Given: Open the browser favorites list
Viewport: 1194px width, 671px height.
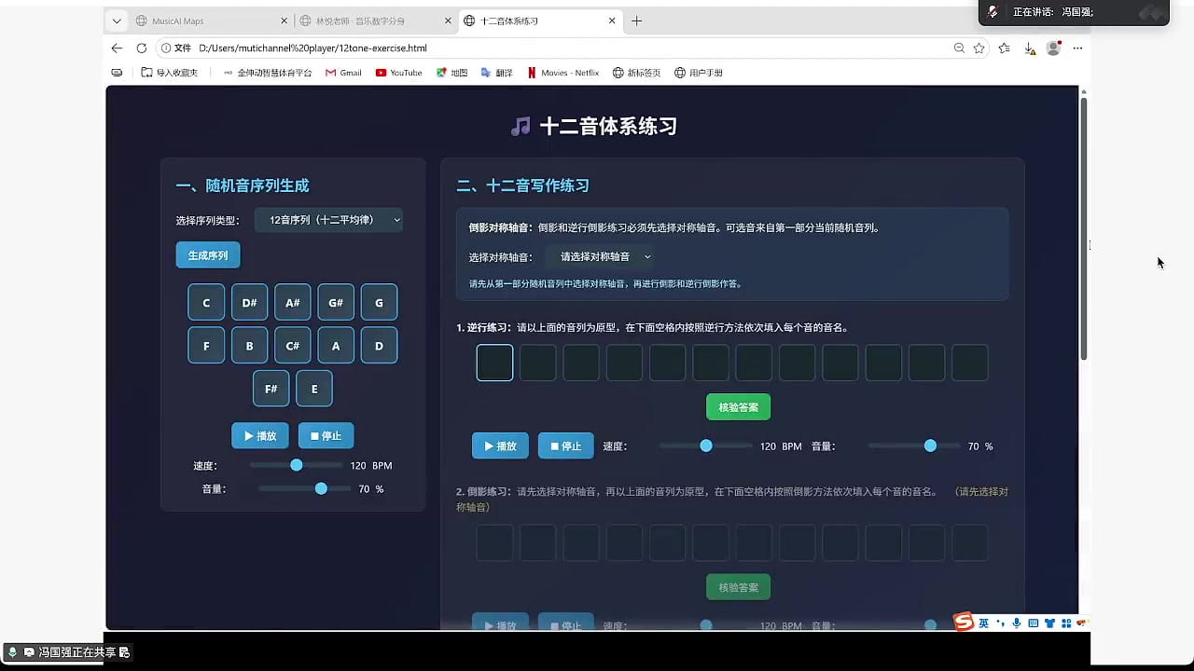Looking at the screenshot, I should (1005, 48).
